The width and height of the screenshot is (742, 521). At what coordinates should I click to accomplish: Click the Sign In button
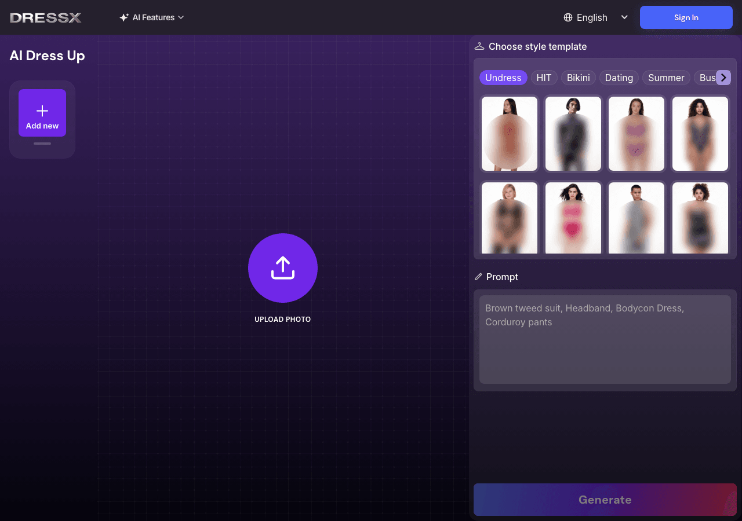(x=686, y=17)
